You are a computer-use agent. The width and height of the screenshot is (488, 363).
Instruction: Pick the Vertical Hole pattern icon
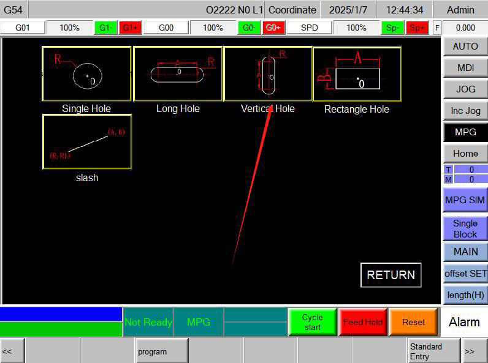268,73
